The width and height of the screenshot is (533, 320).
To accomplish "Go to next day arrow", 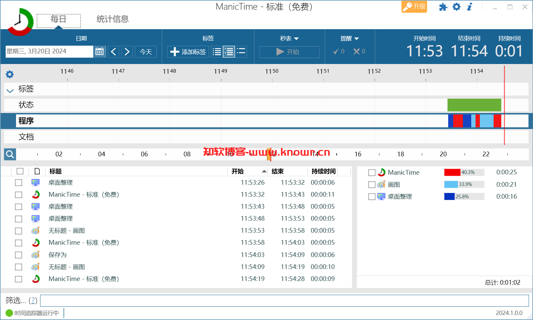I will [127, 52].
